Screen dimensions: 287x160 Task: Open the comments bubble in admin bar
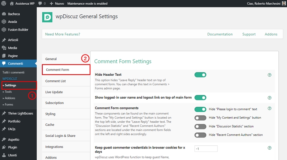40,4
